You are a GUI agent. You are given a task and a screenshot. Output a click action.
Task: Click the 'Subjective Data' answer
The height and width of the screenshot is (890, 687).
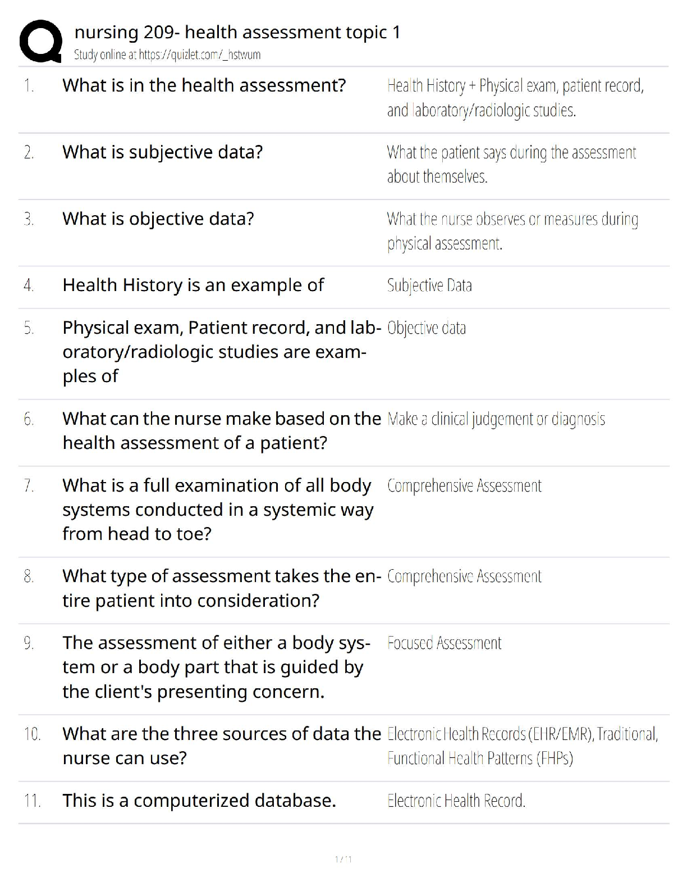(429, 286)
